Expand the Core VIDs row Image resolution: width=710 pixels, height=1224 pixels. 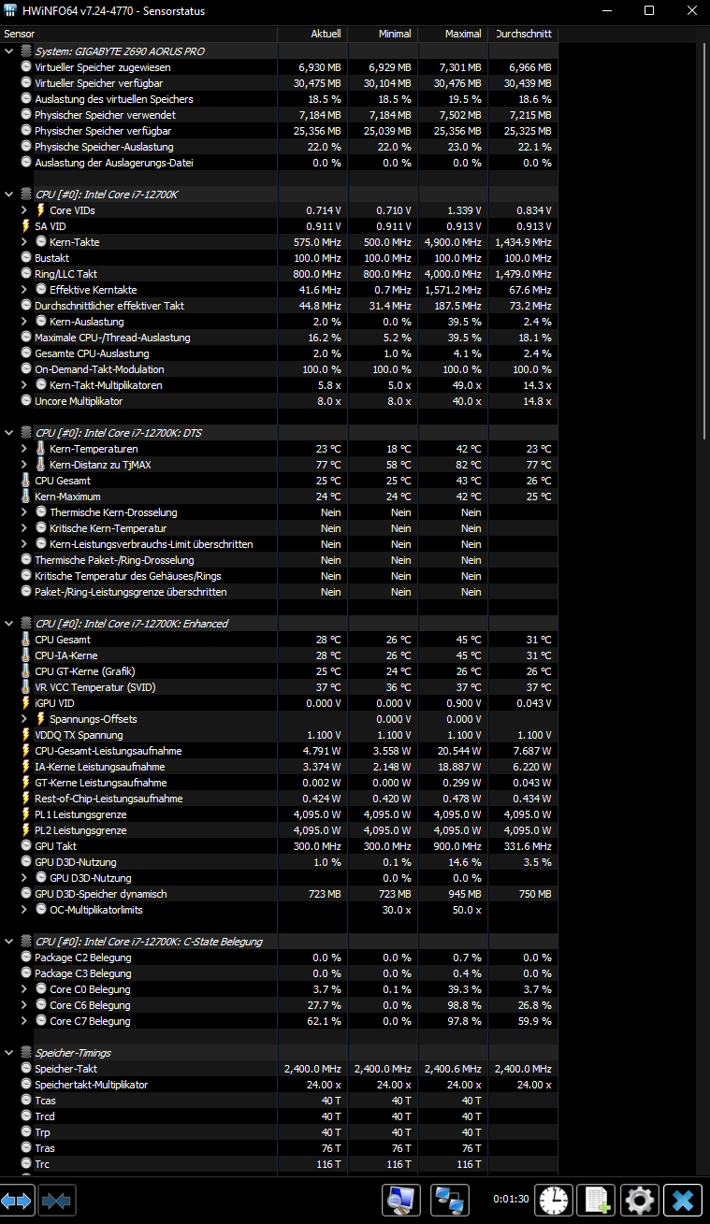[24, 210]
